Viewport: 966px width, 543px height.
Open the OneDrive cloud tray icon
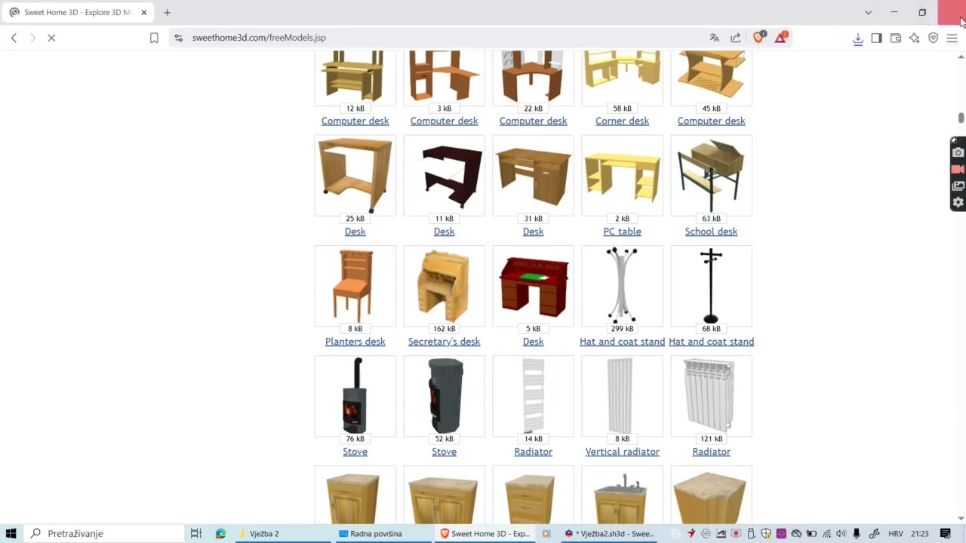(796, 534)
